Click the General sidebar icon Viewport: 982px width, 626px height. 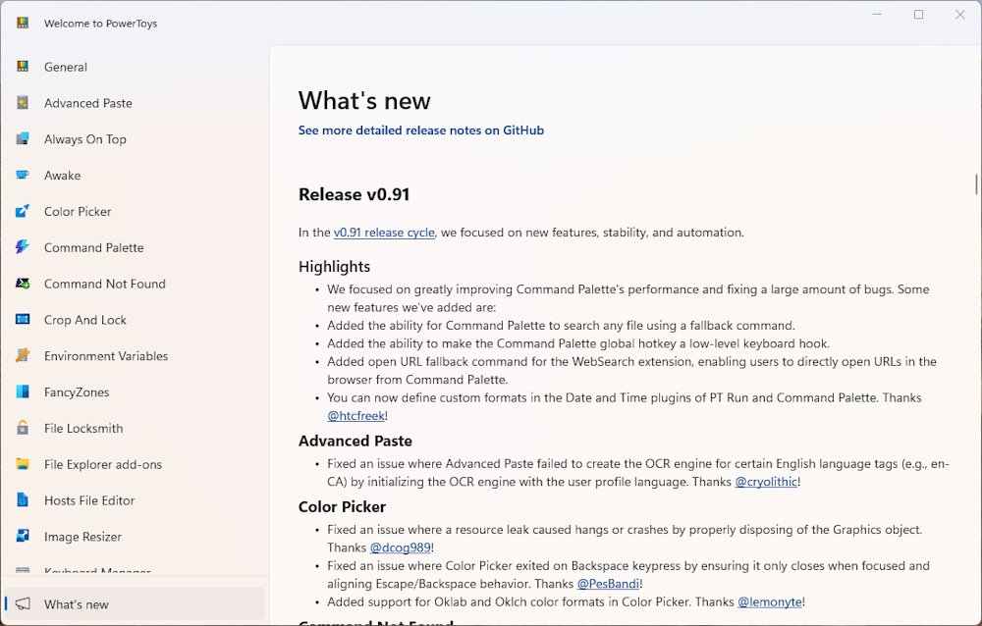tap(23, 67)
